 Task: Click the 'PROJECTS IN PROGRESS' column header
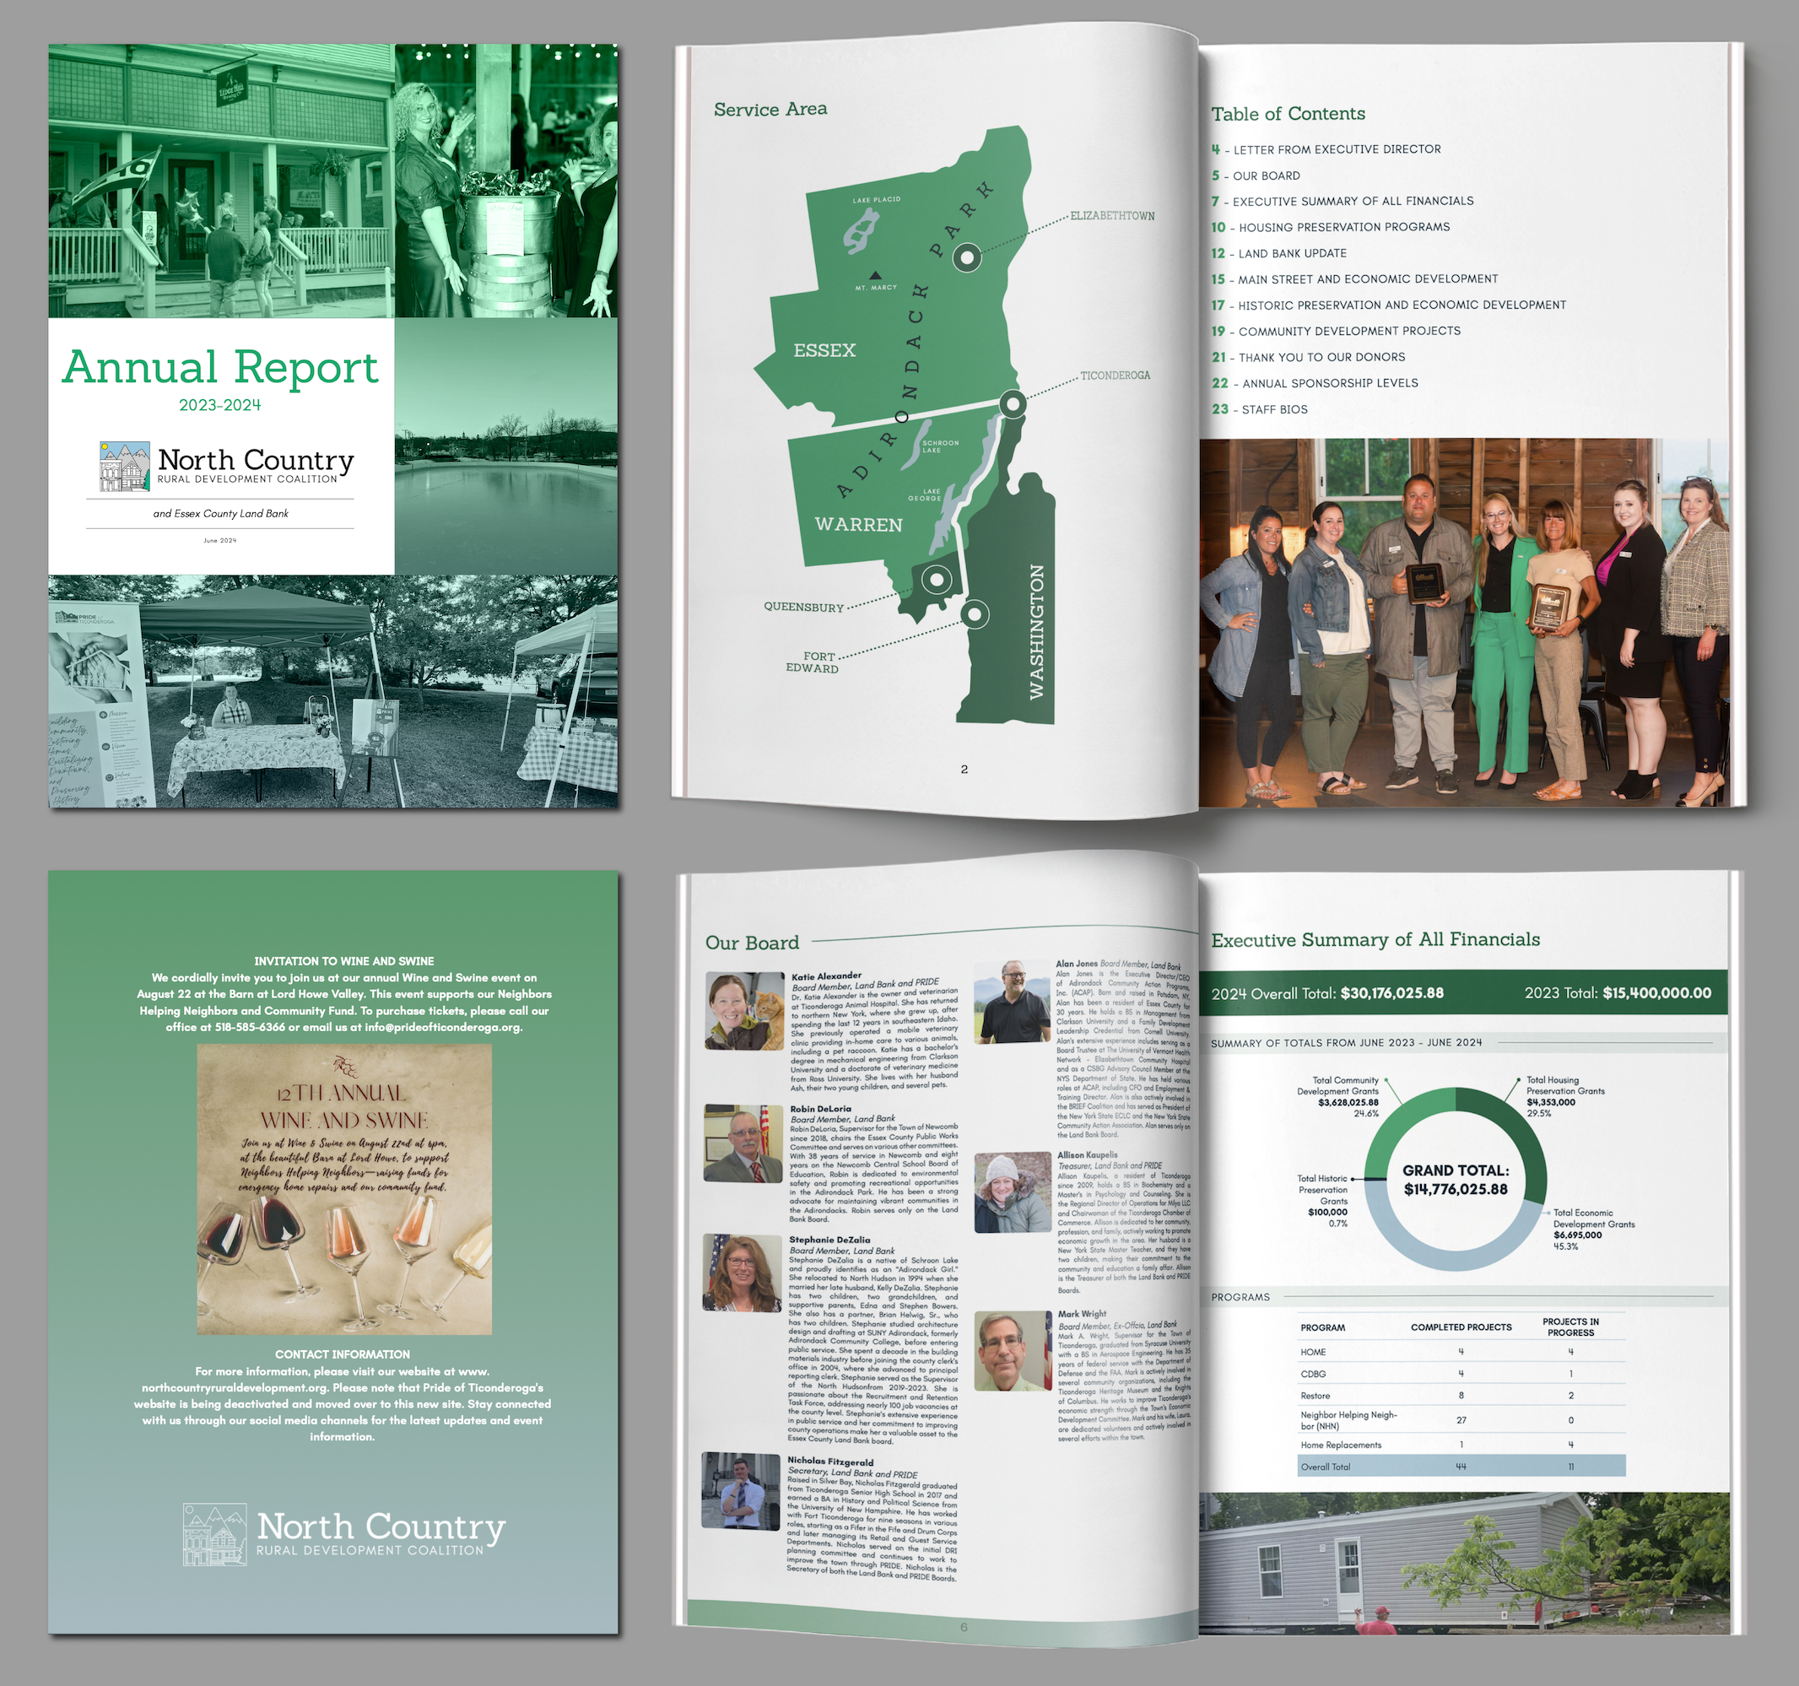pyautogui.click(x=1570, y=1327)
